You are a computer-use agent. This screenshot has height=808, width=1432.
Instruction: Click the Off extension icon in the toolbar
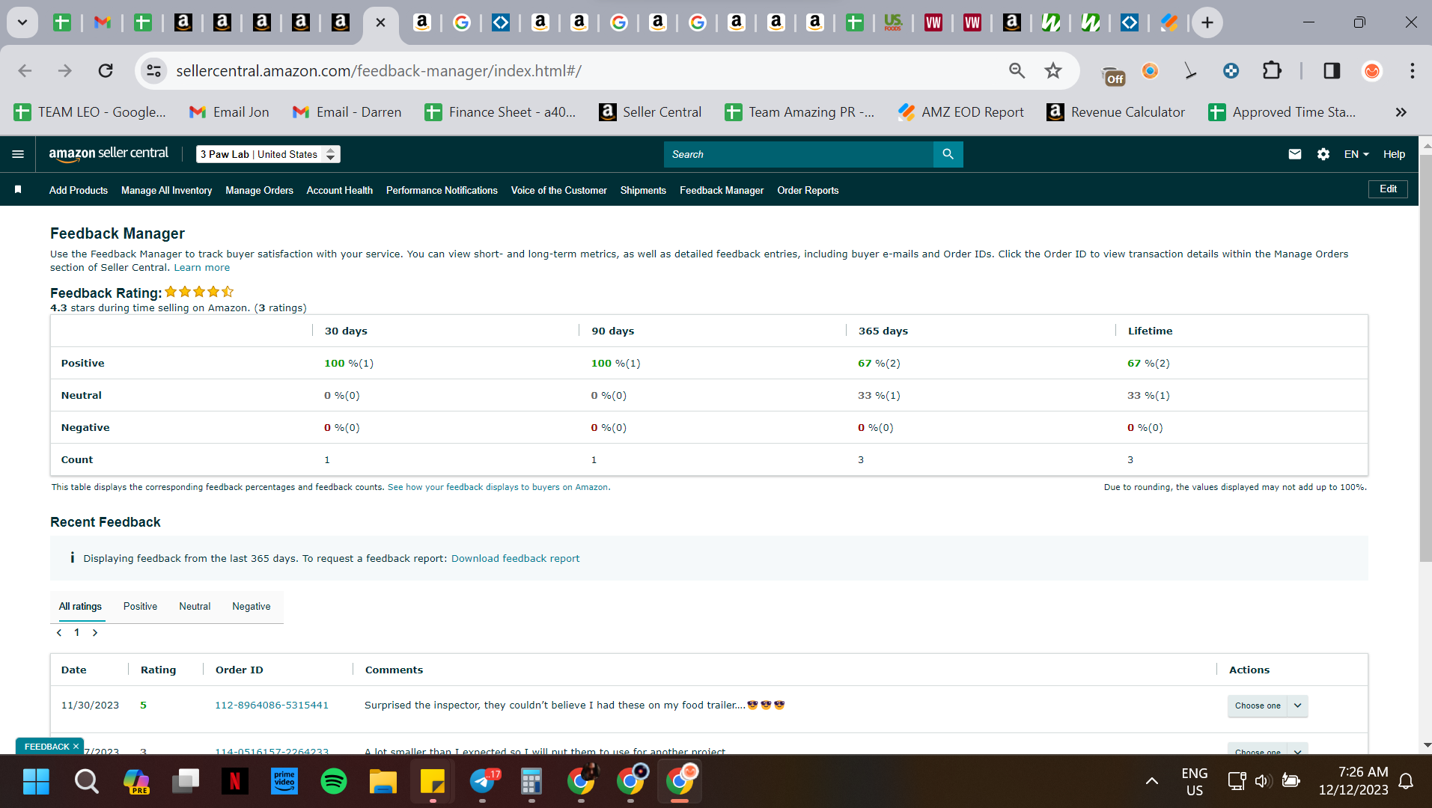(1114, 76)
